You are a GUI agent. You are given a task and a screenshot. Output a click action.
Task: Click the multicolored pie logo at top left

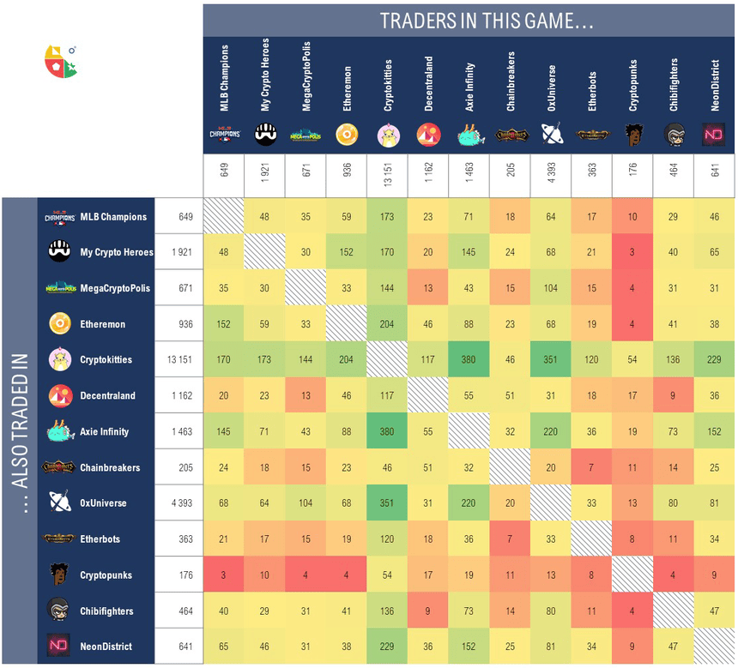tap(60, 61)
